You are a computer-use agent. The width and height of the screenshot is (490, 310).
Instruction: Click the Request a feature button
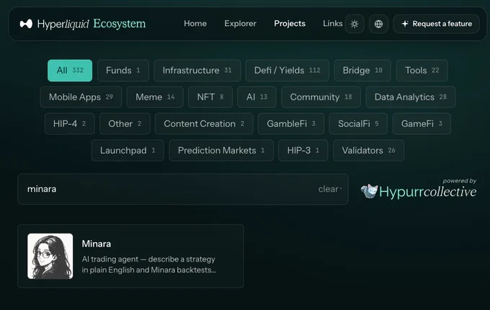(x=436, y=24)
